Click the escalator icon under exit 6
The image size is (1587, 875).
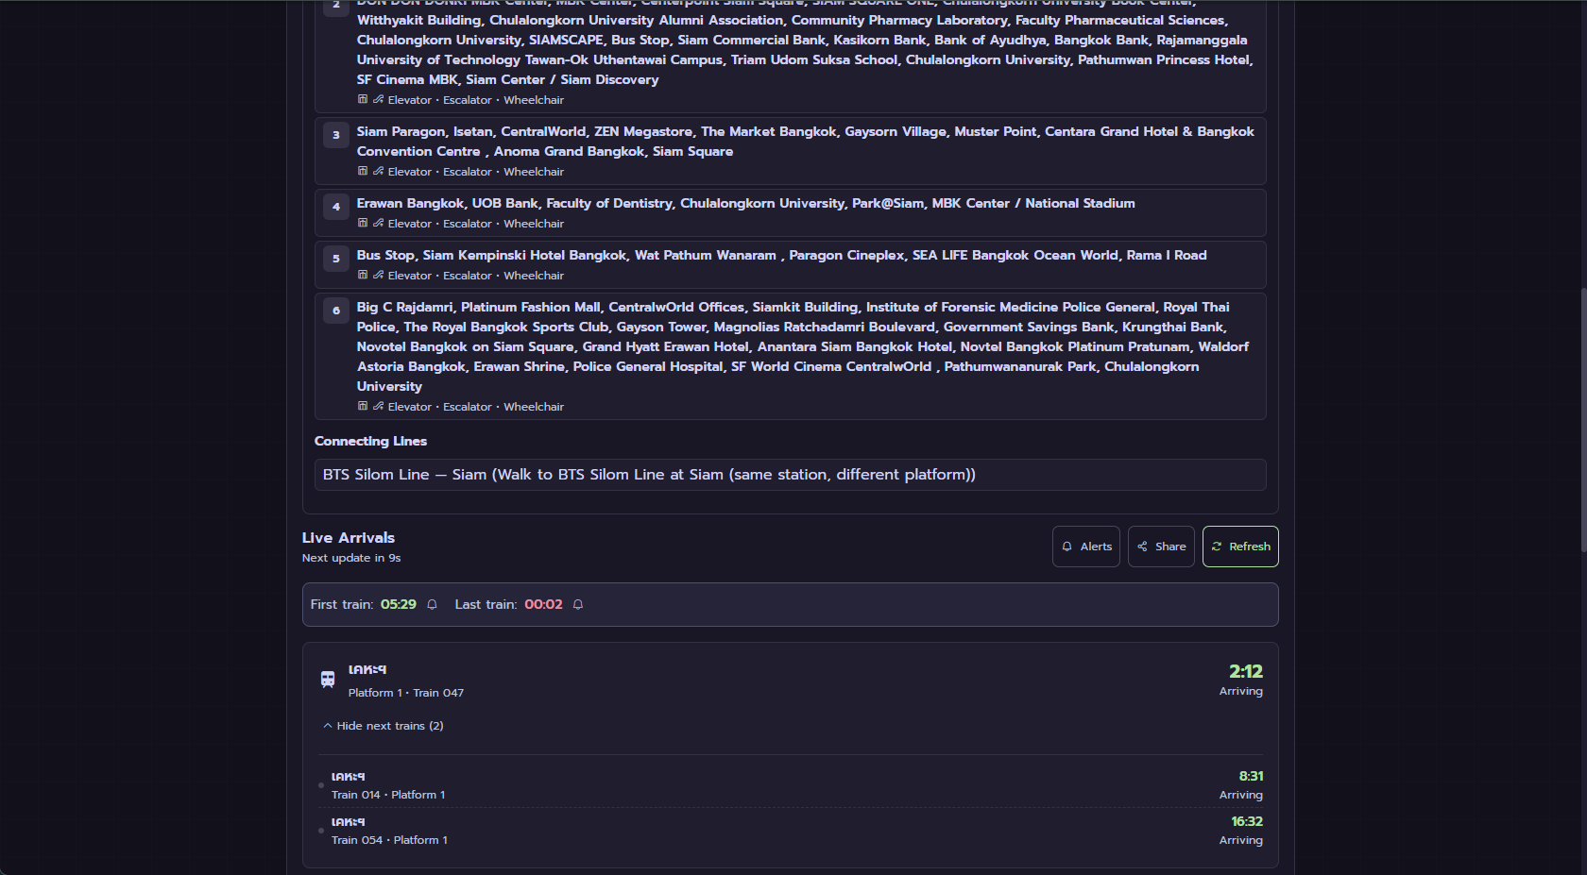[x=378, y=407]
